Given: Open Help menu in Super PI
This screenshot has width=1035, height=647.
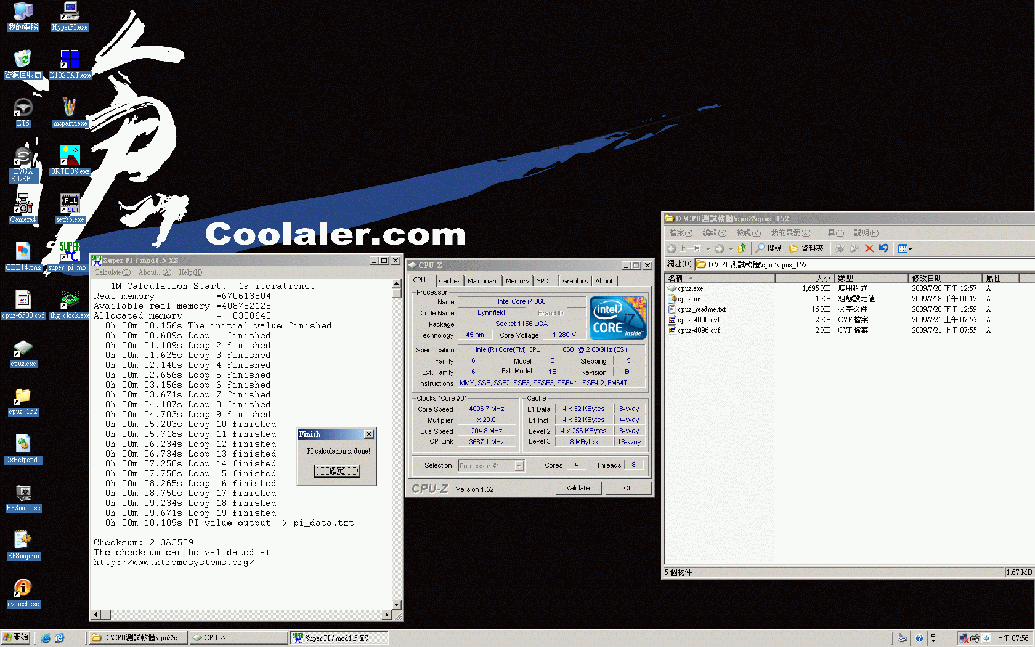Looking at the screenshot, I should pyautogui.click(x=190, y=272).
